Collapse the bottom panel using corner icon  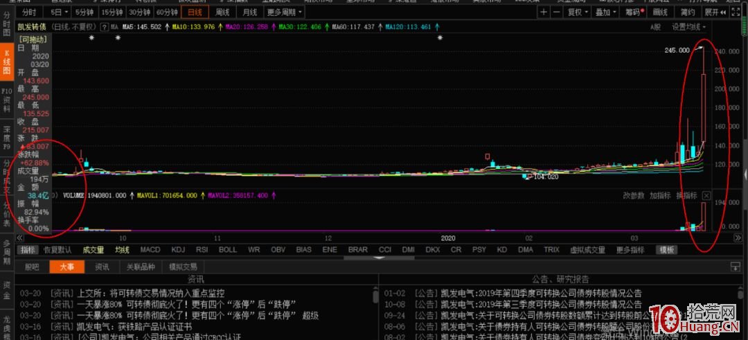tap(735, 266)
